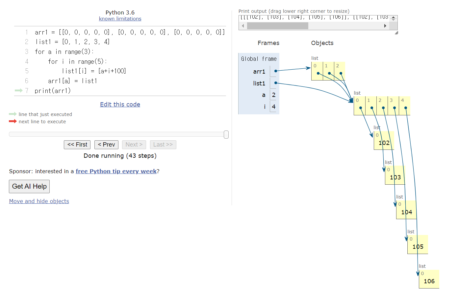Click the scroll-left arrow in print output
Image resolution: width=458 pixels, height=302 pixels.
[243, 26]
